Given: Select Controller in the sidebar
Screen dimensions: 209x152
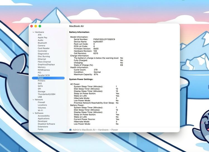Looking at the screenshot, I should click(x=42, y=51).
